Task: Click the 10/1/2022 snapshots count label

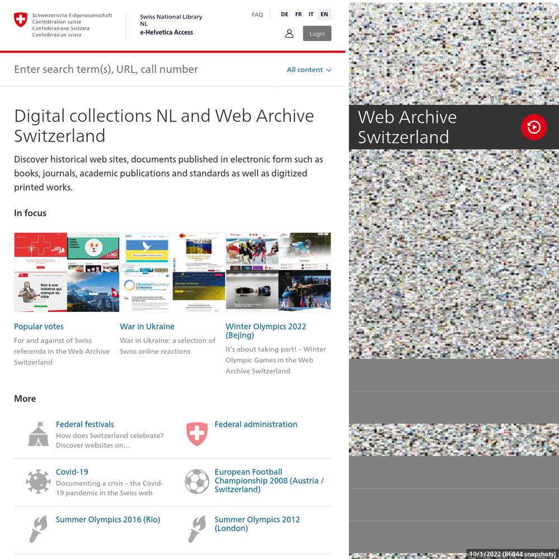Action: (513, 554)
